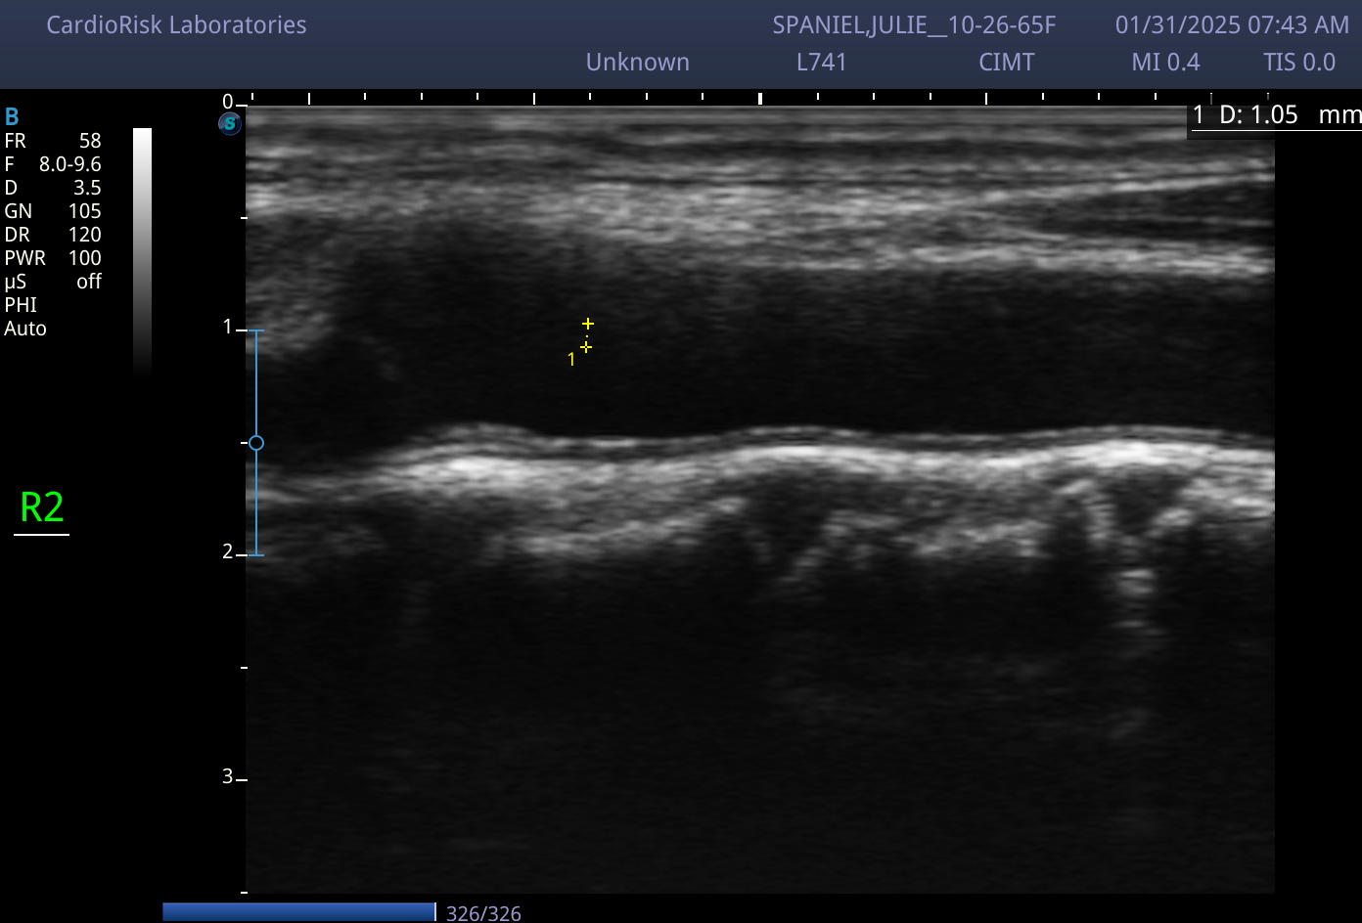The width and height of the screenshot is (1362, 923).
Task: Click the green R2 segment label
Action: pyautogui.click(x=42, y=507)
